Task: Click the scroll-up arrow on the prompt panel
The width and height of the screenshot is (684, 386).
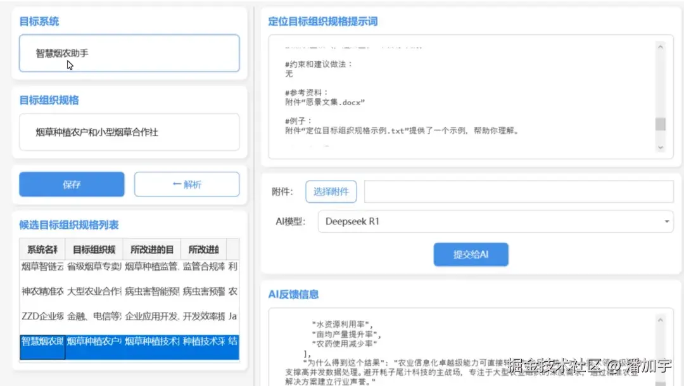Action: [661, 46]
